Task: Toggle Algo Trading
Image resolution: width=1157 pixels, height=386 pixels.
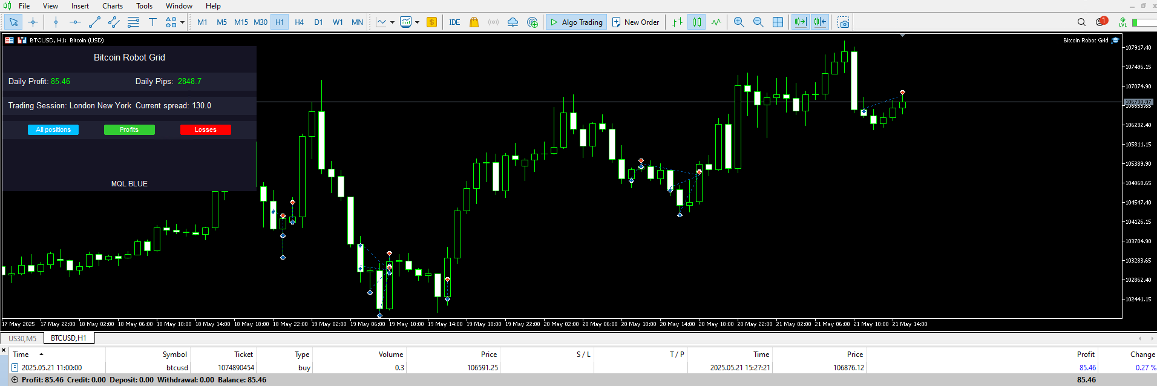Action: coord(575,22)
